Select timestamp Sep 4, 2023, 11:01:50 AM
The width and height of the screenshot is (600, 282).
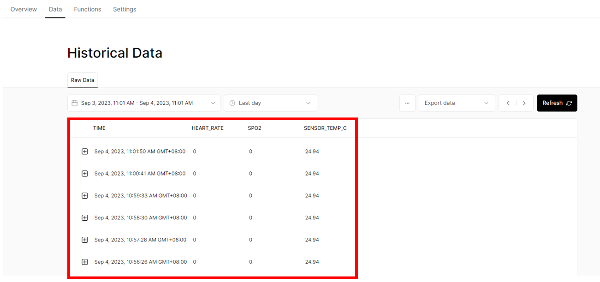[140, 152]
